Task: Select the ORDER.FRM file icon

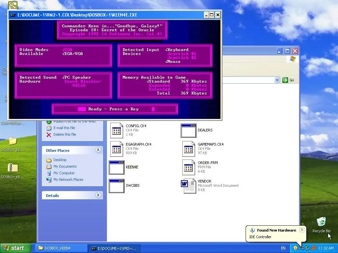Action: [x=188, y=167]
